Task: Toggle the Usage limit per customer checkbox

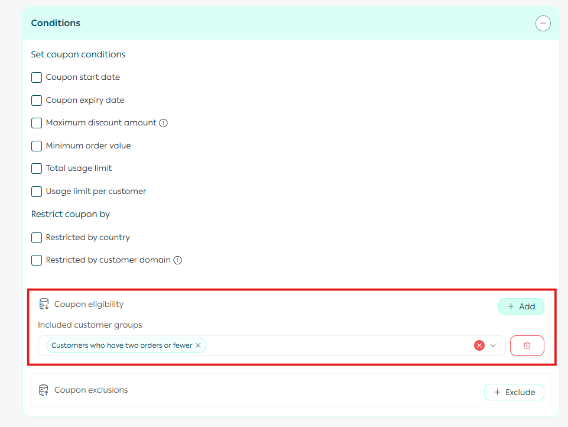Action: click(37, 192)
